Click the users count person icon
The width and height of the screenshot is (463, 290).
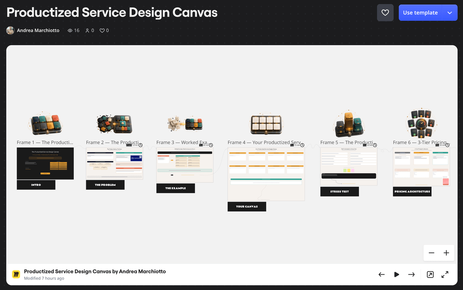tap(88, 30)
